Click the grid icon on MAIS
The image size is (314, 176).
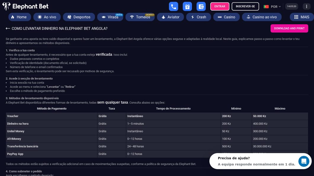pyautogui.click(x=296, y=17)
